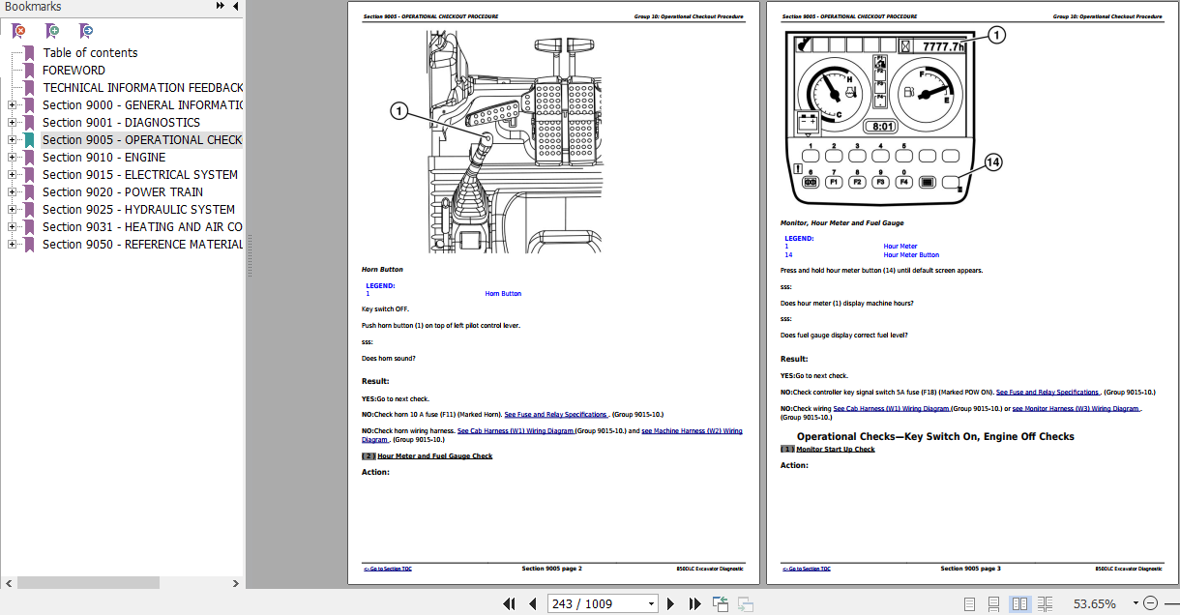The width and height of the screenshot is (1180, 615).
Task: Open See Cab Harness (W1) Wiring Diagram link on page 2
Action: tap(516, 430)
